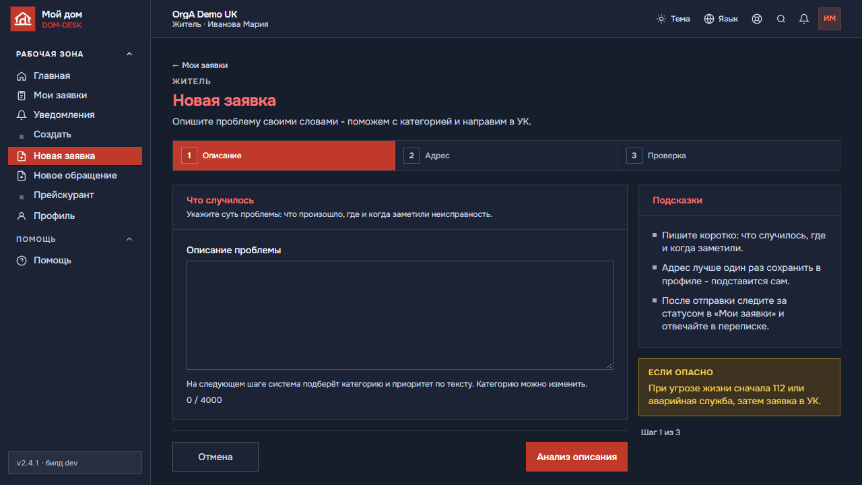Click the support lifebuoy icon

(x=757, y=19)
